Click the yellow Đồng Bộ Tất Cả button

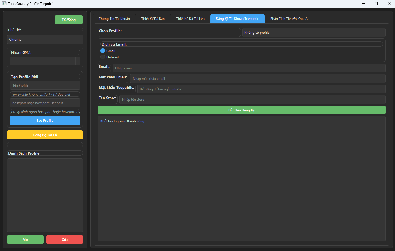point(45,135)
